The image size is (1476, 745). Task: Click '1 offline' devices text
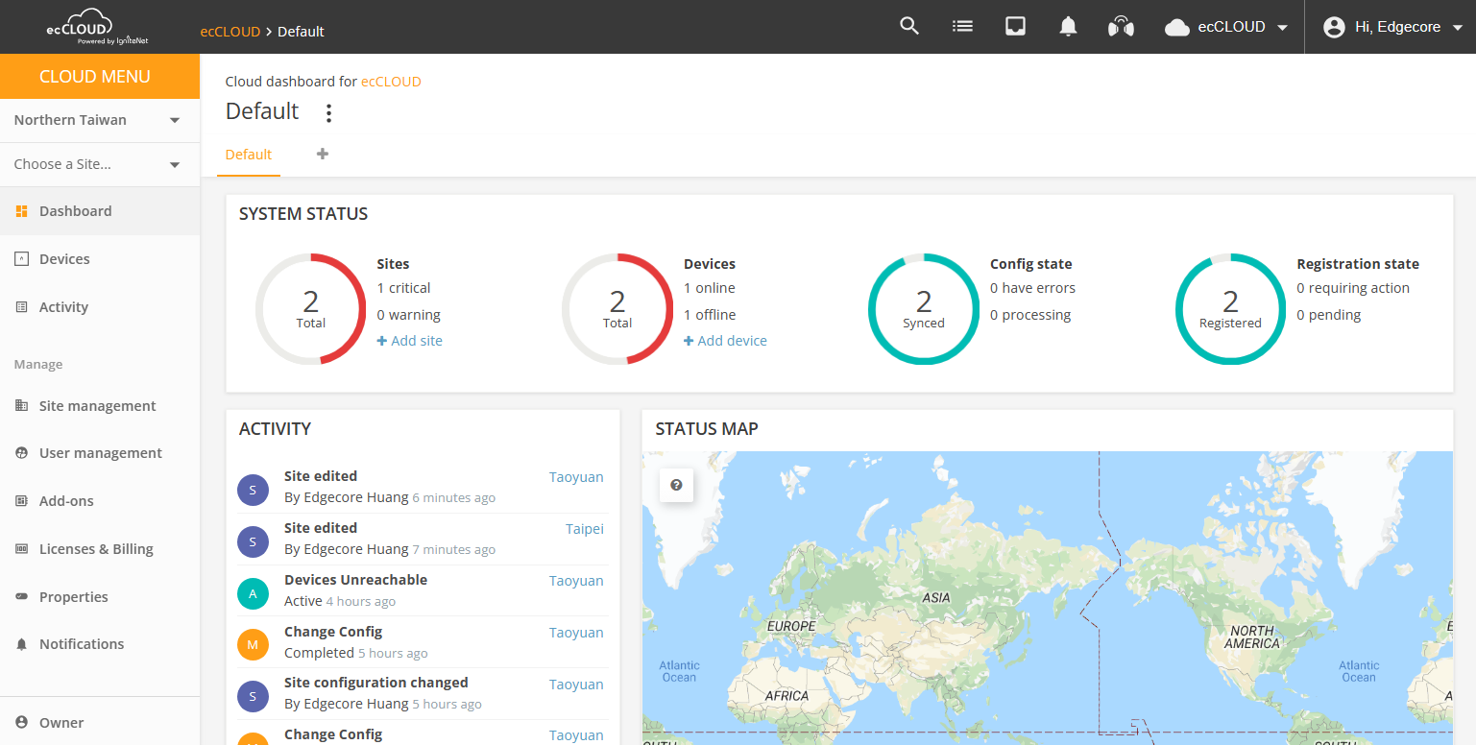710,315
